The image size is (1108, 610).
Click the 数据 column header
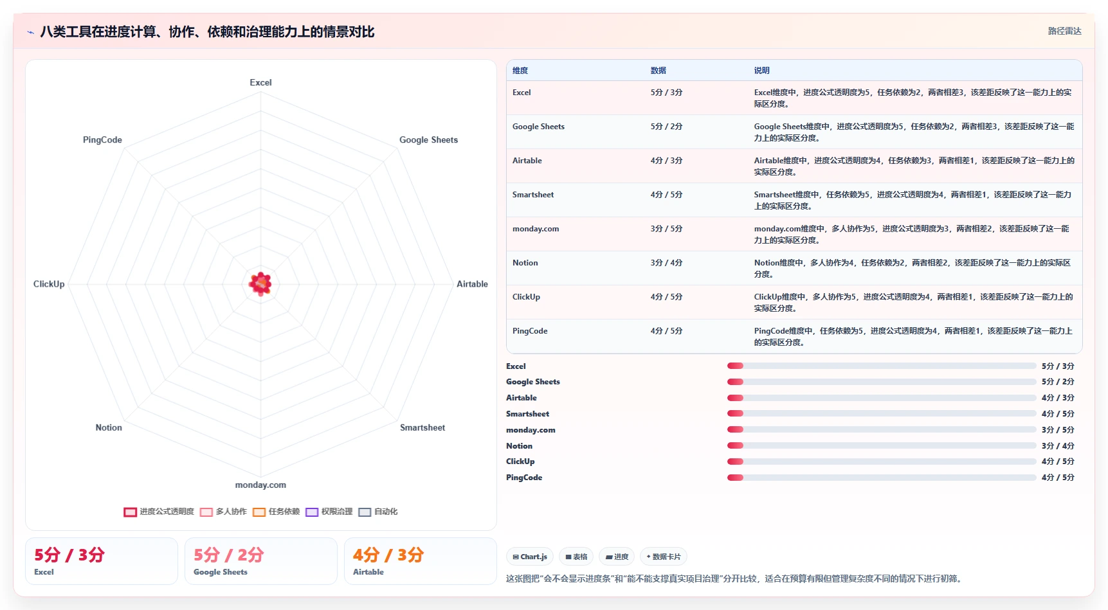pos(658,71)
